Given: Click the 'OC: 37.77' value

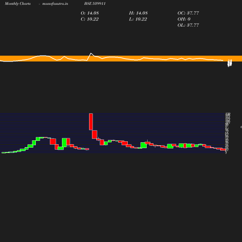Looking at the screenshot, I should coord(188,13).
